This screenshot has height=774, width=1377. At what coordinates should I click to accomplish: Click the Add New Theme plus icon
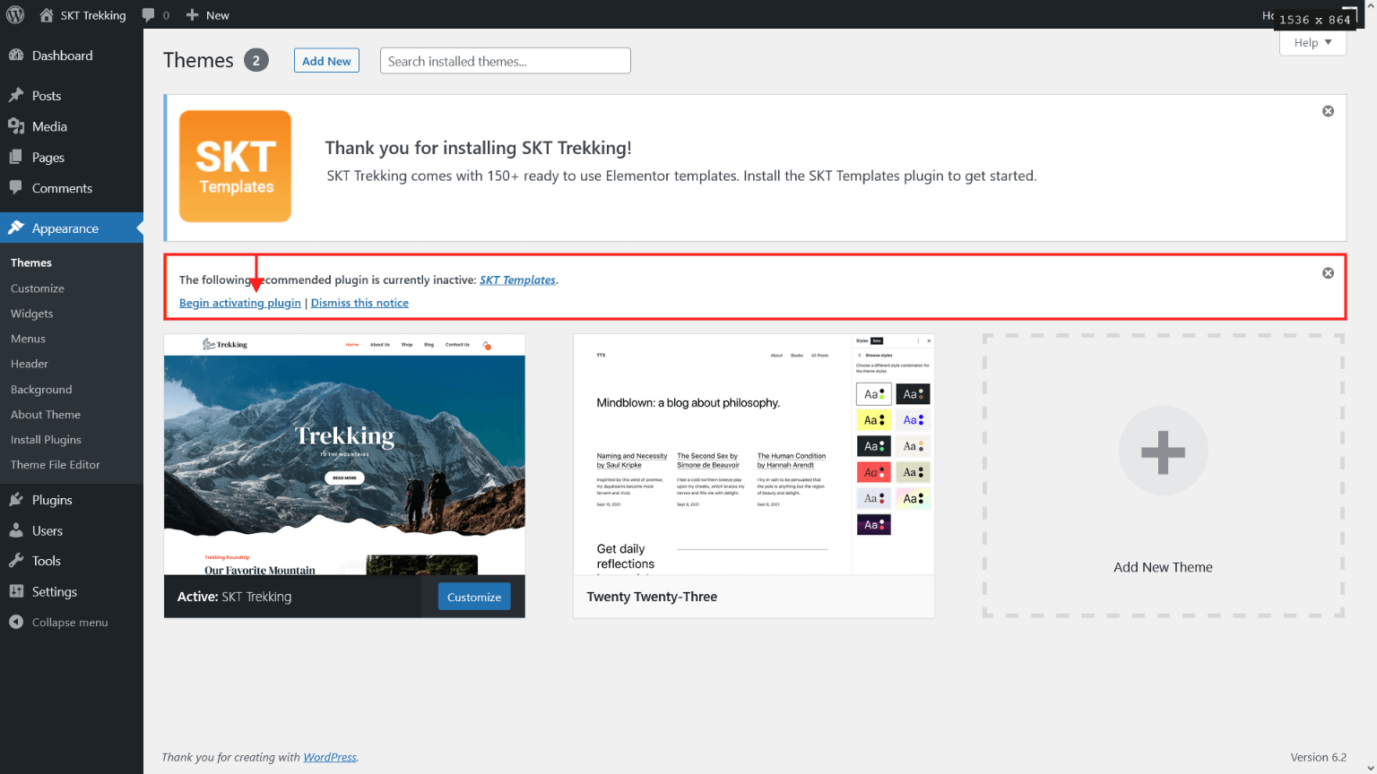coord(1163,451)
